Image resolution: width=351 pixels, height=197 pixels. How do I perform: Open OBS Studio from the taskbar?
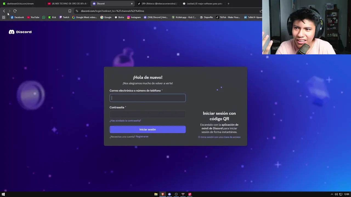(176, 194)
